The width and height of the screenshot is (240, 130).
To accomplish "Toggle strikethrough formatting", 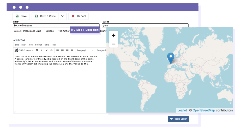I will (x=51, y=50).
